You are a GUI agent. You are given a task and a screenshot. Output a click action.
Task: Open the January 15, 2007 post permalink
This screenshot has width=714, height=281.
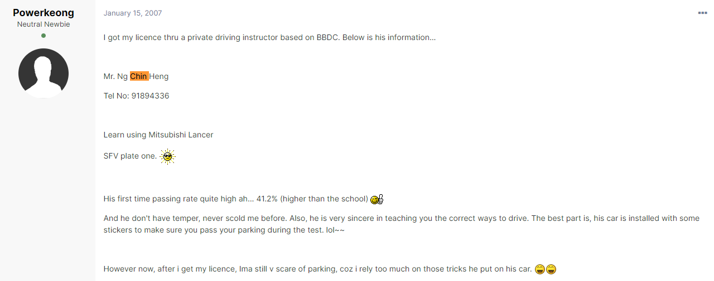coord(133,13)
